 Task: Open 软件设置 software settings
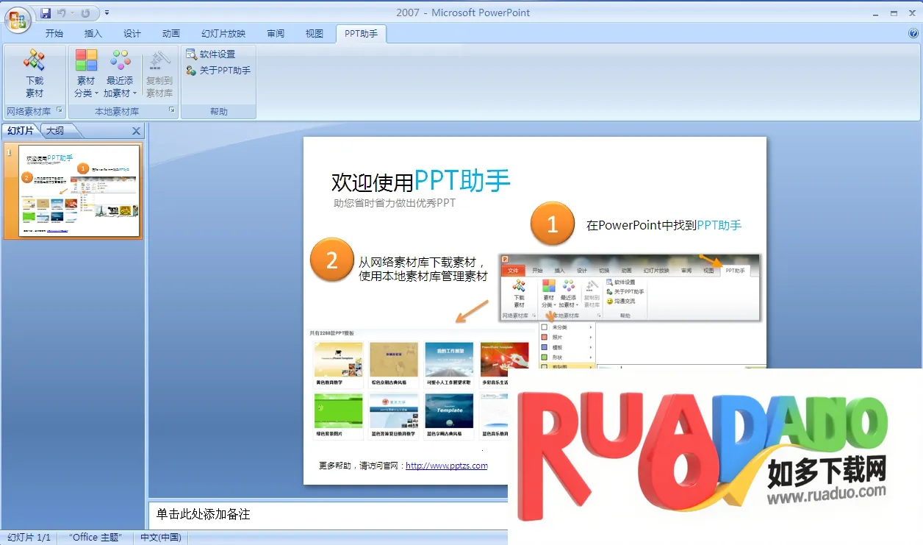tap(211, 54)
